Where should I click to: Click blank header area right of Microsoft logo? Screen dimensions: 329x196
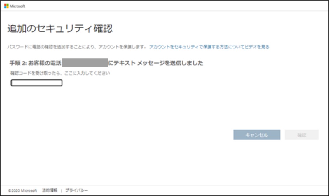point(175,6)
